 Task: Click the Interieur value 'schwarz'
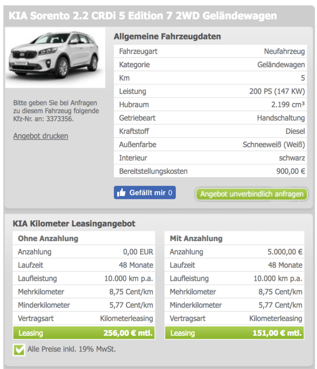pyautogui.click(x=292, y=158)
